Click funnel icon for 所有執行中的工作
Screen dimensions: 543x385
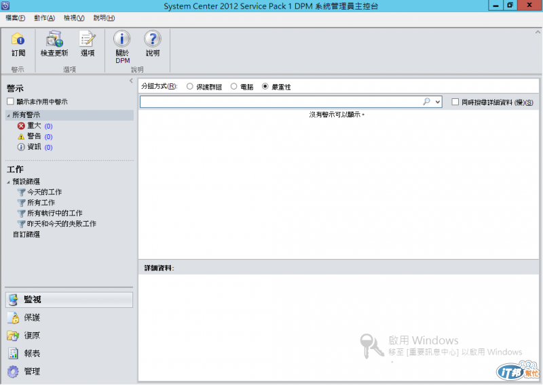22,214
